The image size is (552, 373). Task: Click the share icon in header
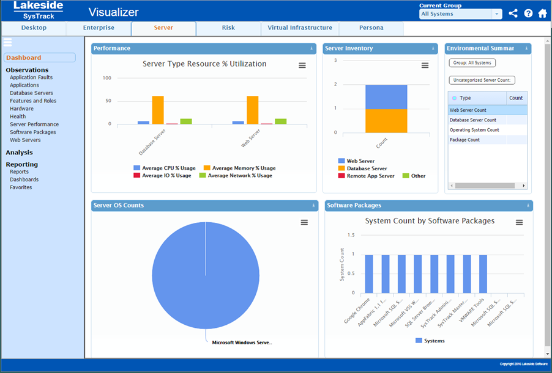point(513,13)
